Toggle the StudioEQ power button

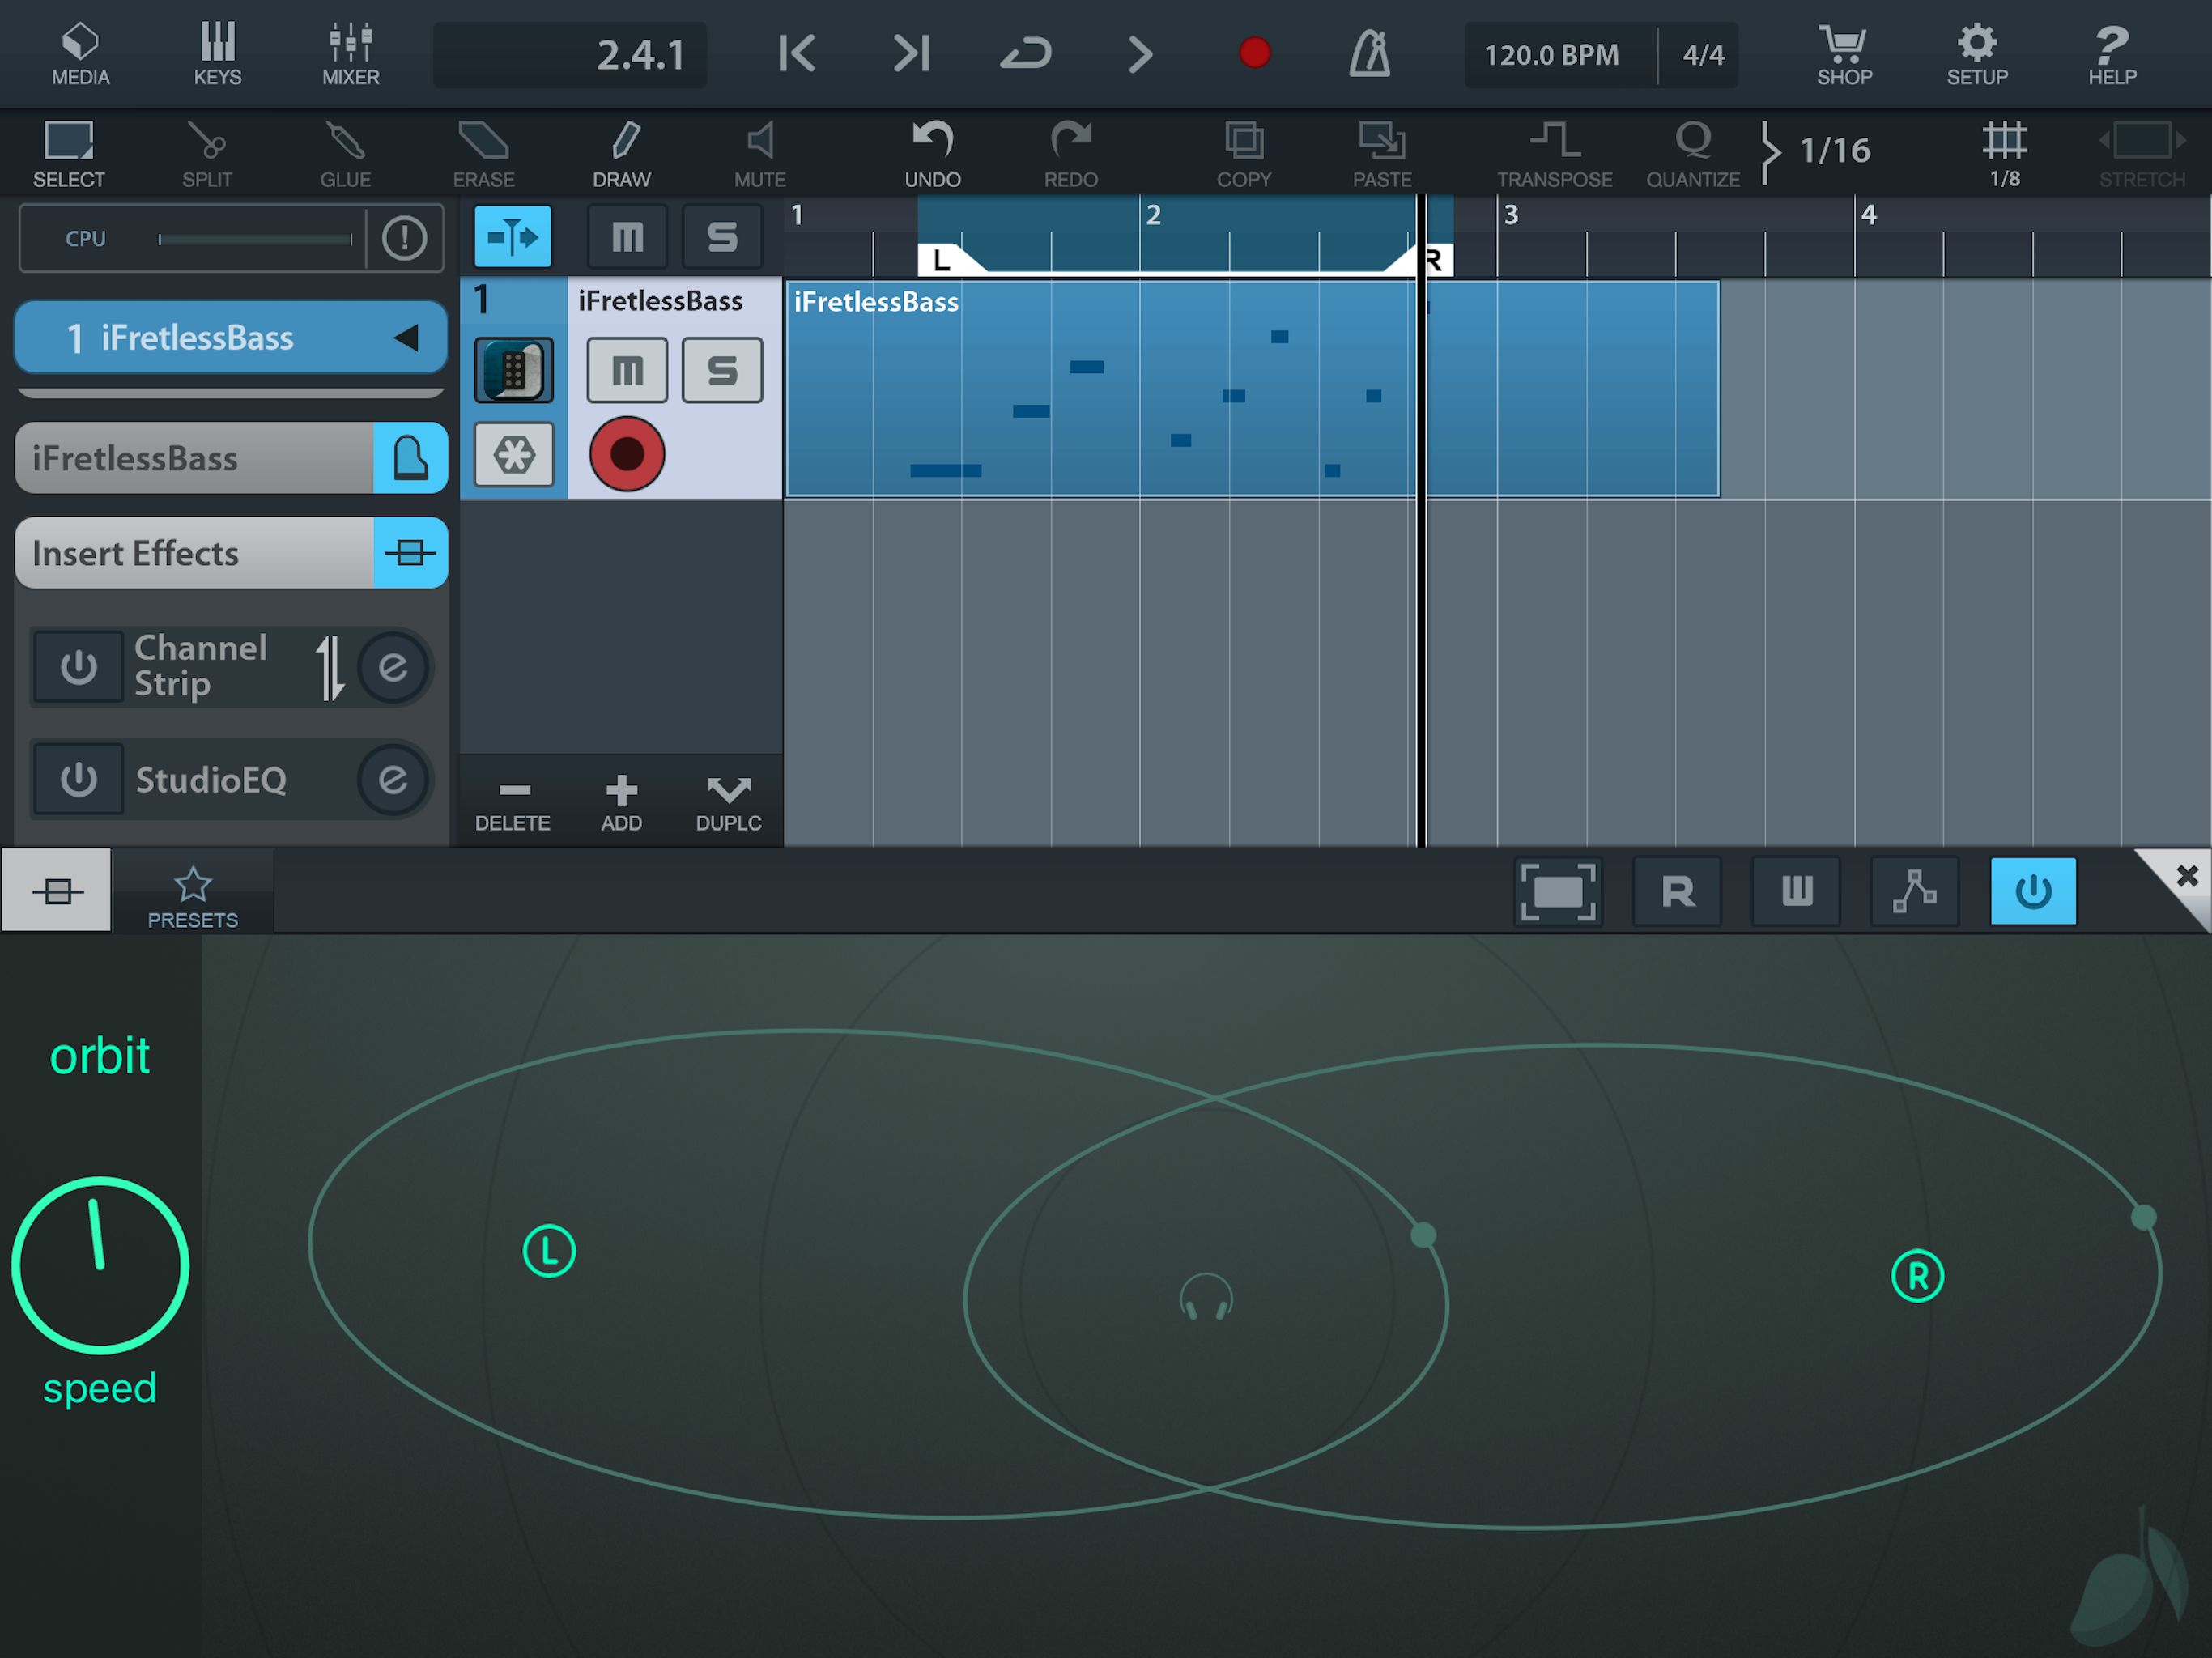(79, 779)
